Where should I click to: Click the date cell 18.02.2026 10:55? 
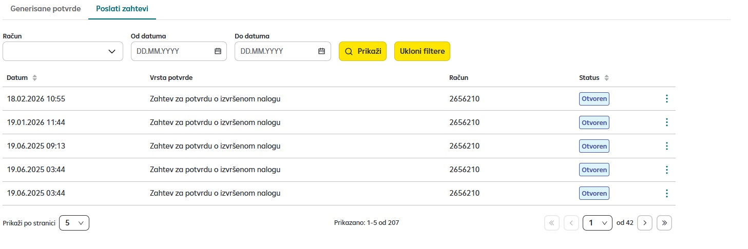pos(36,99)
